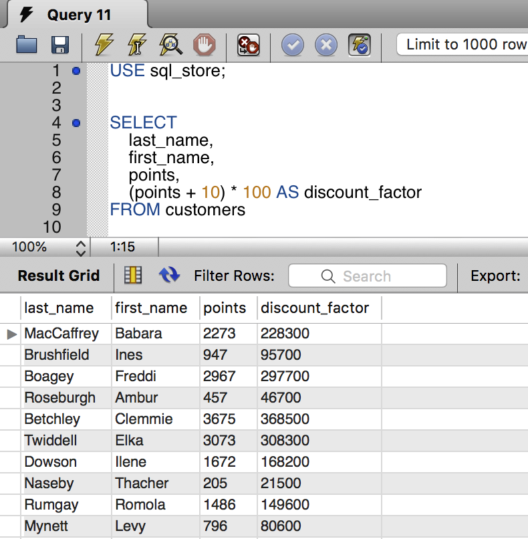Click the statement marker dot on line 4
Screen dimensions: 528x539
tap(76, 123)
